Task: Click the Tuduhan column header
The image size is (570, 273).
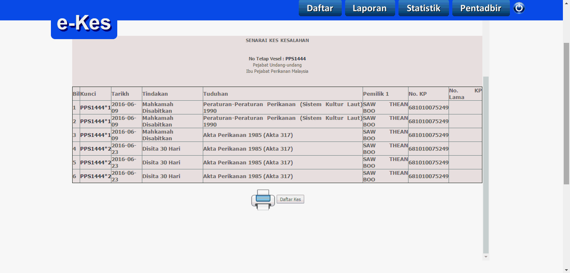Action: (216, 94)
